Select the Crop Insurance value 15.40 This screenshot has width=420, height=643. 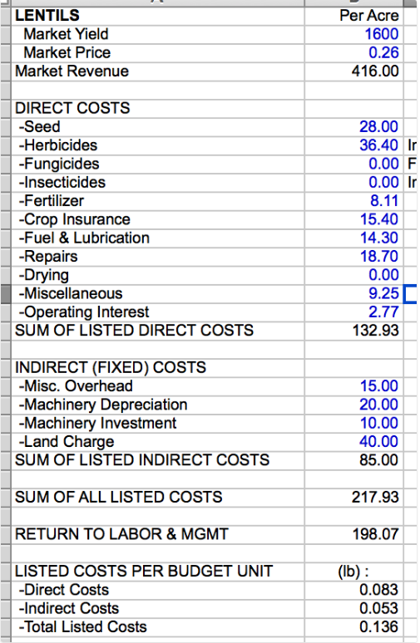pyautogui.click(x=354, y=219)
